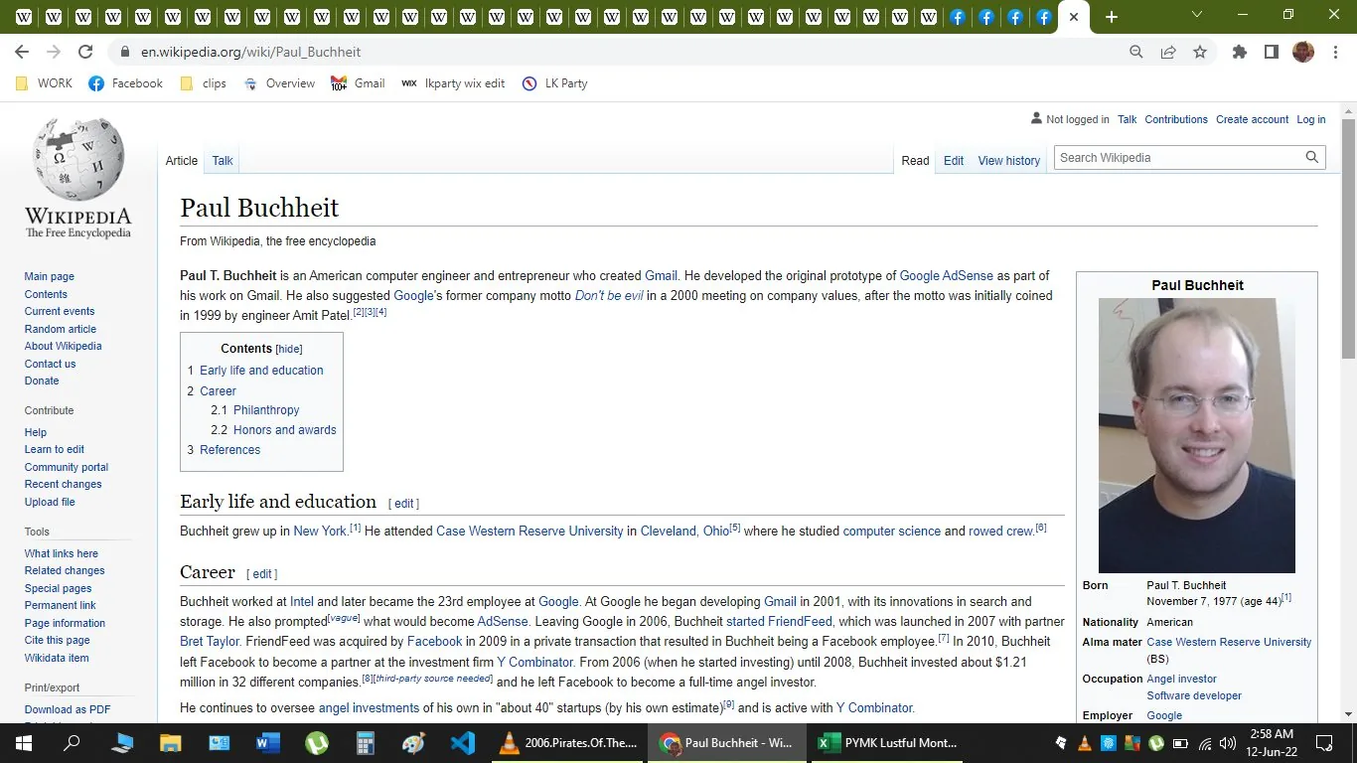This screenshot has width=1357, height=763.
Task: Click the Wikipedia globe logo
Action: (77, 157)
